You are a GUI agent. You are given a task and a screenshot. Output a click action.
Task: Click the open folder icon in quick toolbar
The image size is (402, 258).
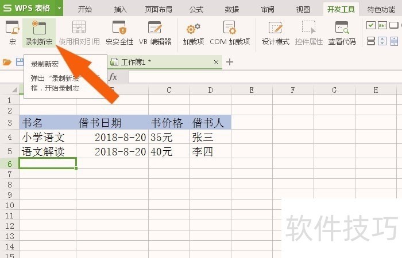7,62
